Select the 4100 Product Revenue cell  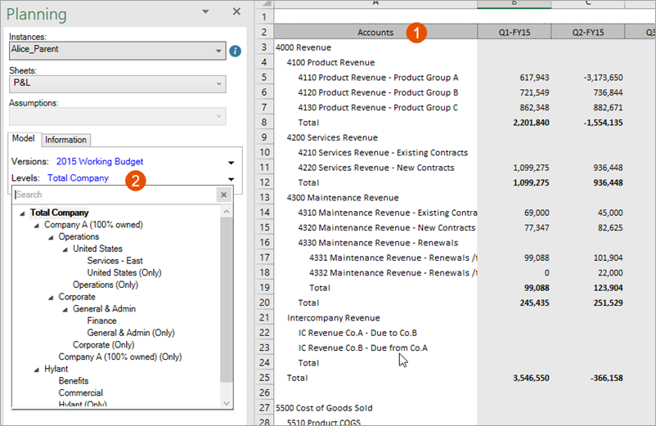[375, 62]
